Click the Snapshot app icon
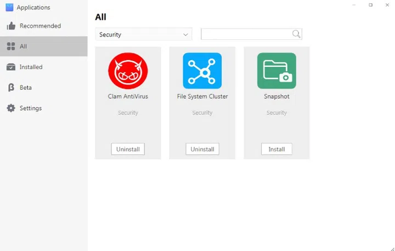 point(276,71)
